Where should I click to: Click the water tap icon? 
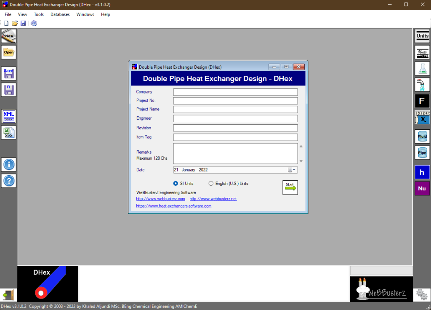point(422,85)
